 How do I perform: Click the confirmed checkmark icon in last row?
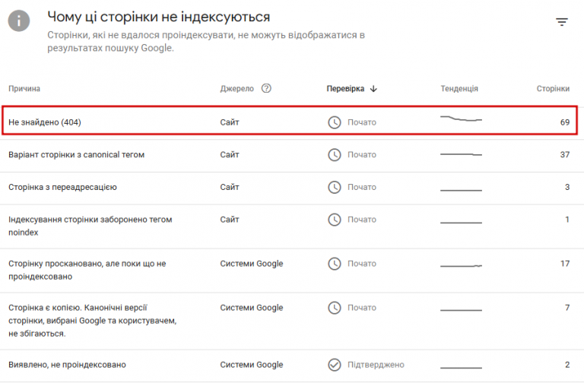334,365
